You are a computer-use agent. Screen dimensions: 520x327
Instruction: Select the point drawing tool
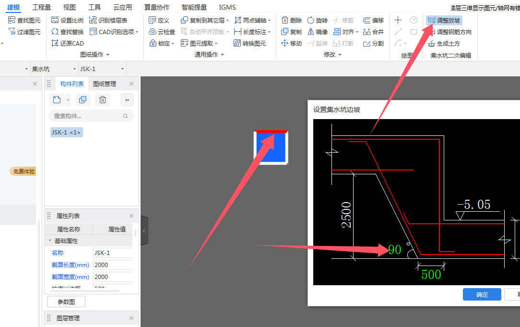398,20
